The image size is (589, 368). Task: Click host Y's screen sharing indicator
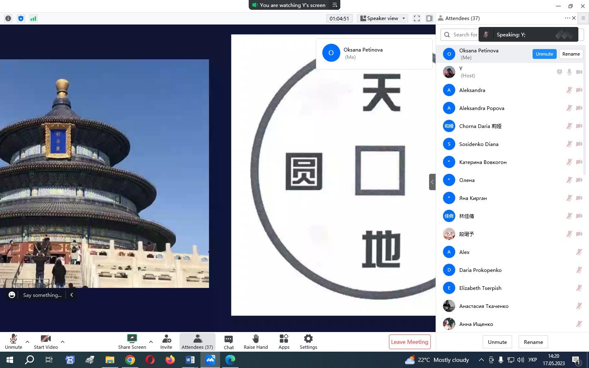click(559, 72)
